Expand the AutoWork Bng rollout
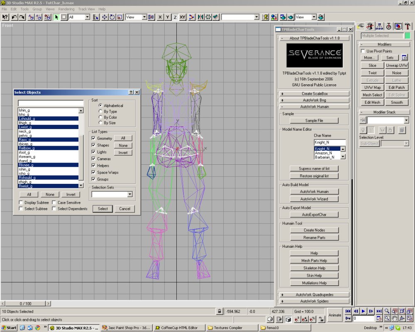415x332 pixels. pyautogui.click(x=315, y=100)
